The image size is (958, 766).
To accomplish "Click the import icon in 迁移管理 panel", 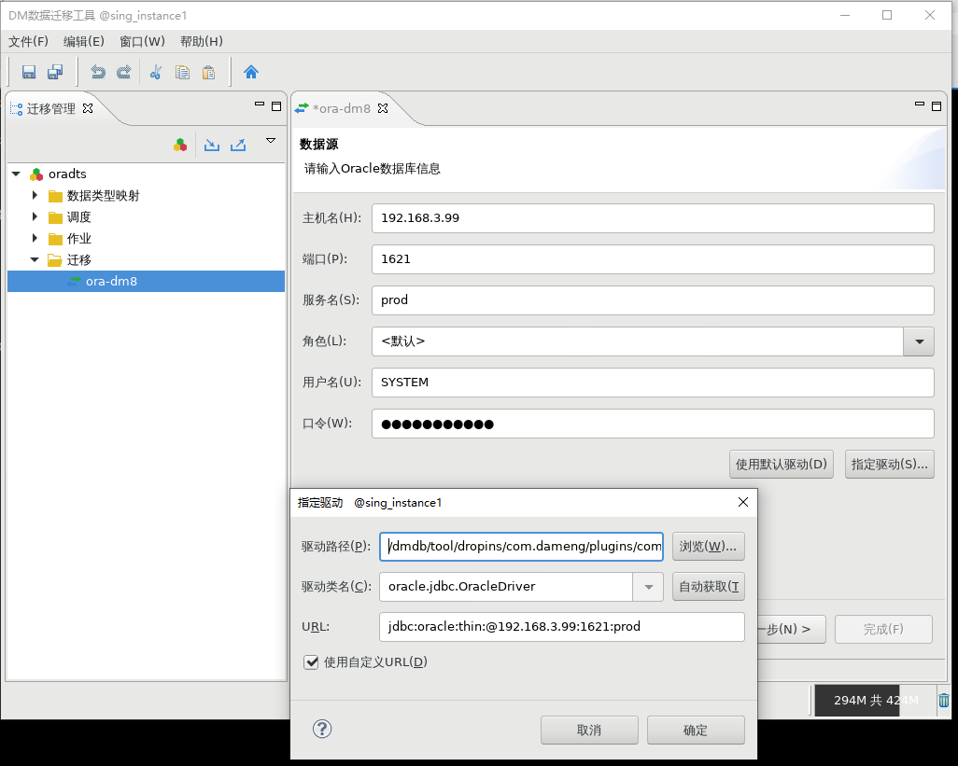I will tap(212, 146).
